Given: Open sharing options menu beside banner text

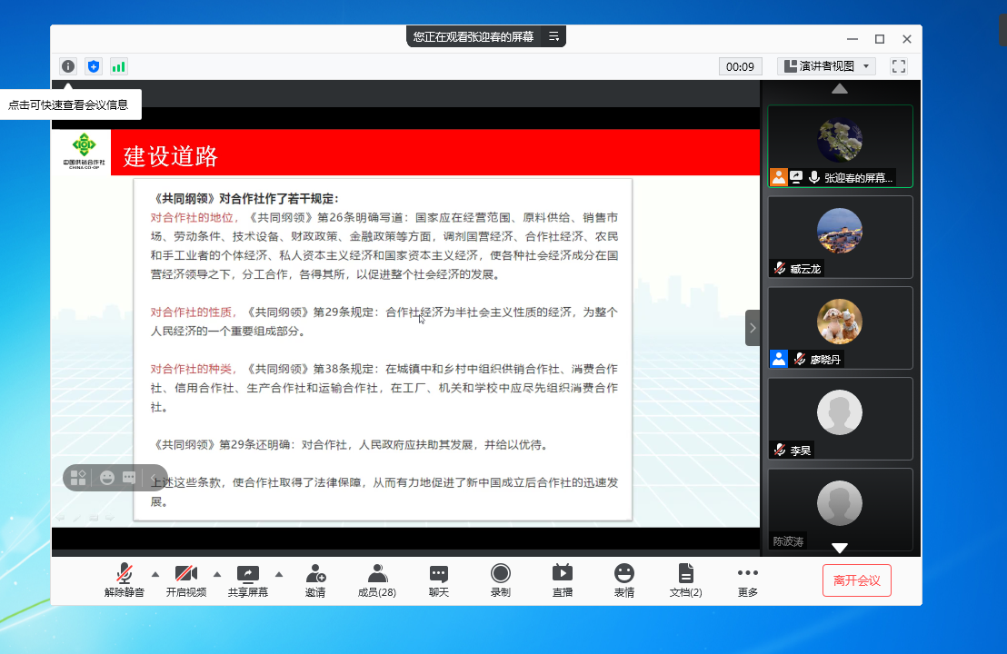Looking at the screenshot, I should pos(553,36).
